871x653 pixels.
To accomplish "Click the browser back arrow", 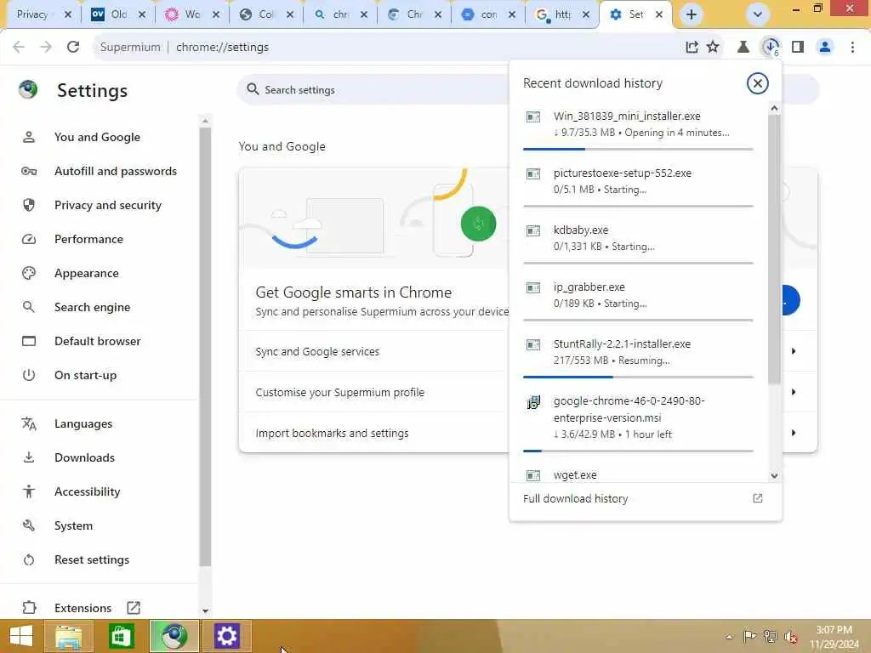I will [x=19, y=48].
